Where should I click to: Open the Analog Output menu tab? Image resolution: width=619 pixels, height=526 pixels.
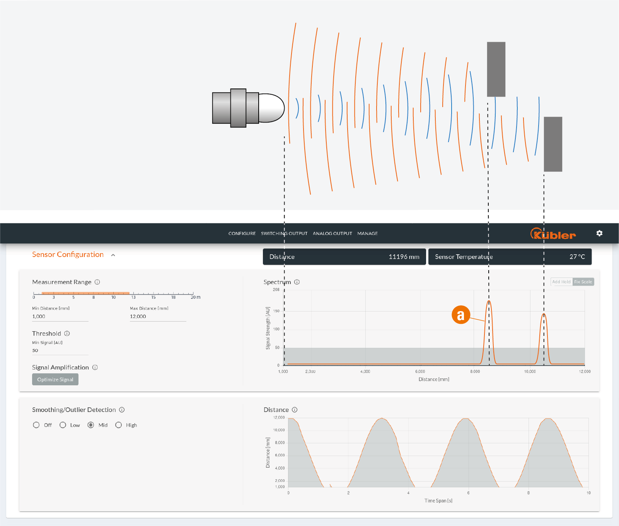click(332, 233)
